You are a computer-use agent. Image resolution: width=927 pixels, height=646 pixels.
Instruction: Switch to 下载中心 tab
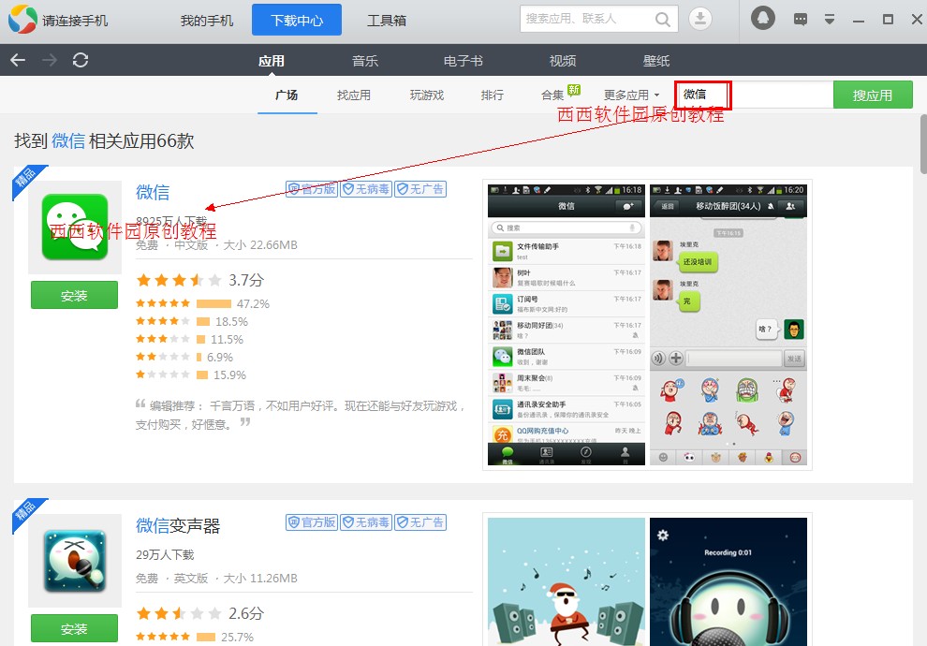297,20
